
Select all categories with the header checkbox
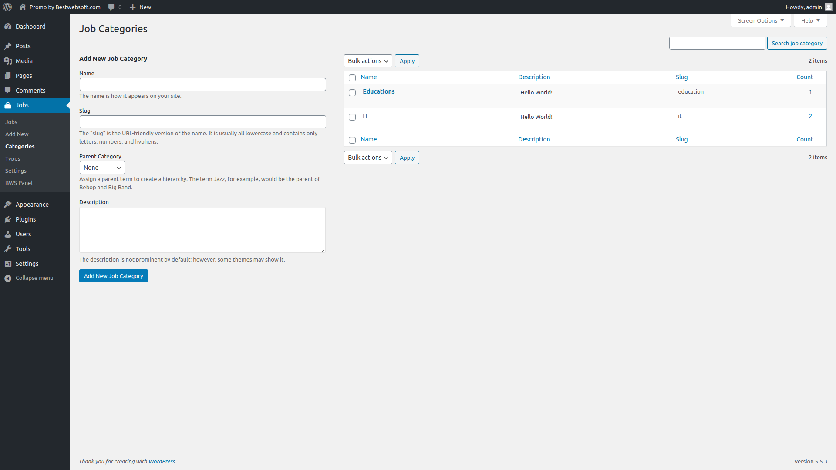coord(352,78)
